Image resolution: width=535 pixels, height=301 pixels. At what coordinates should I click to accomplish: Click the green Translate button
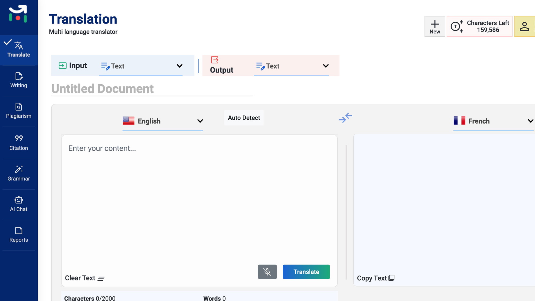point(306,272)
